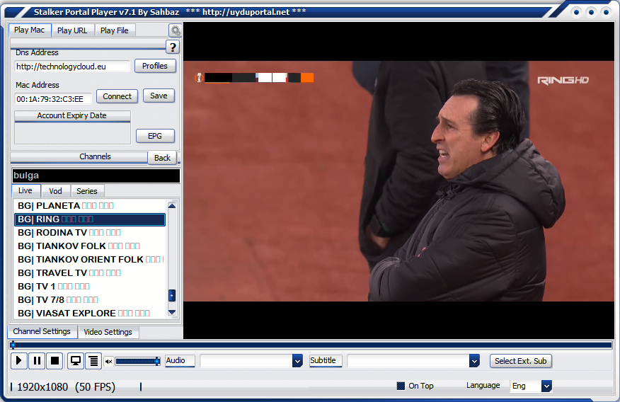Click the channel search box containing bulga

pos(96,176)
